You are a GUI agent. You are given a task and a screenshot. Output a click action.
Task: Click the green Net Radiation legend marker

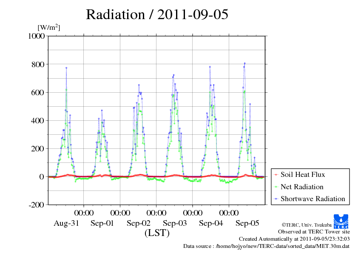[276, 187]
